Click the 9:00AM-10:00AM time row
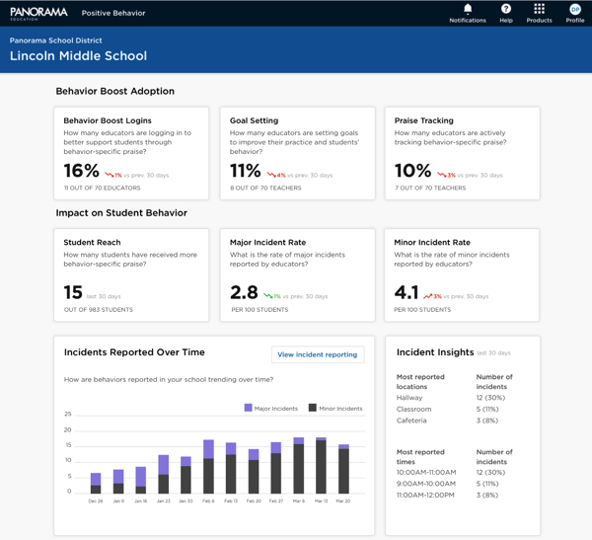The width and height of the screenshot is (592, 540). click(448, 484)
